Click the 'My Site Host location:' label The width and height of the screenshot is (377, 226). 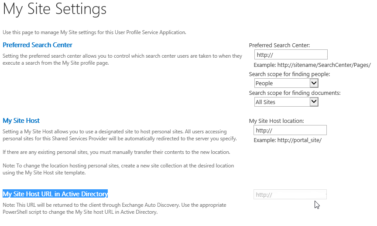coord(276,121)
